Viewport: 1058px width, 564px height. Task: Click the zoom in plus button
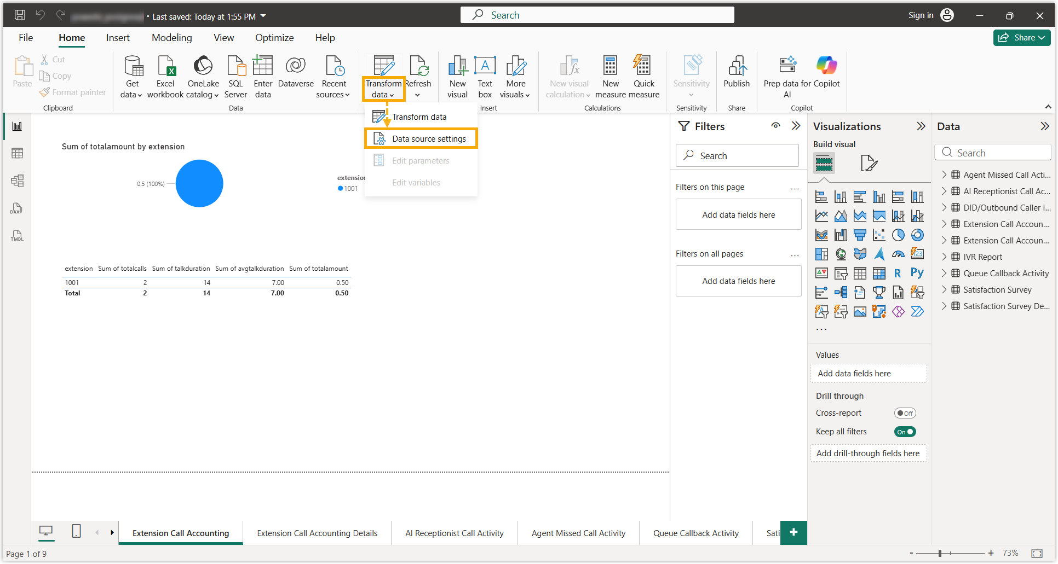point(991,554)
